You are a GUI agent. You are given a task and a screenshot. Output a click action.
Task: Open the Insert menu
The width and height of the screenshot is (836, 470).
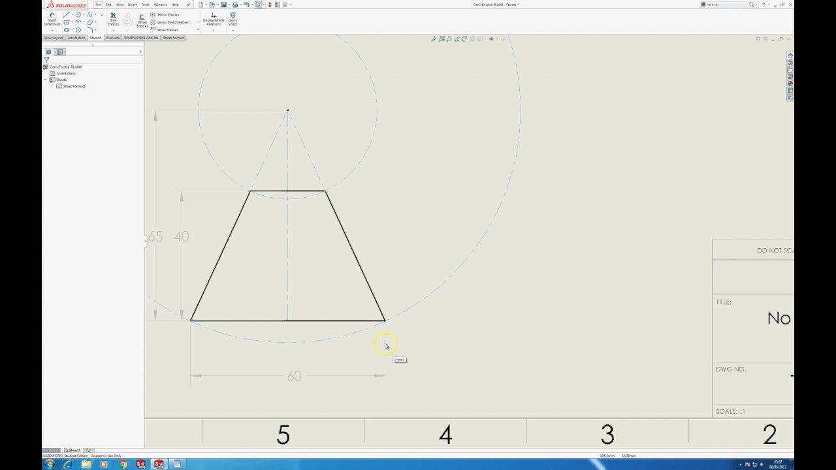click(x=132, y=5)
